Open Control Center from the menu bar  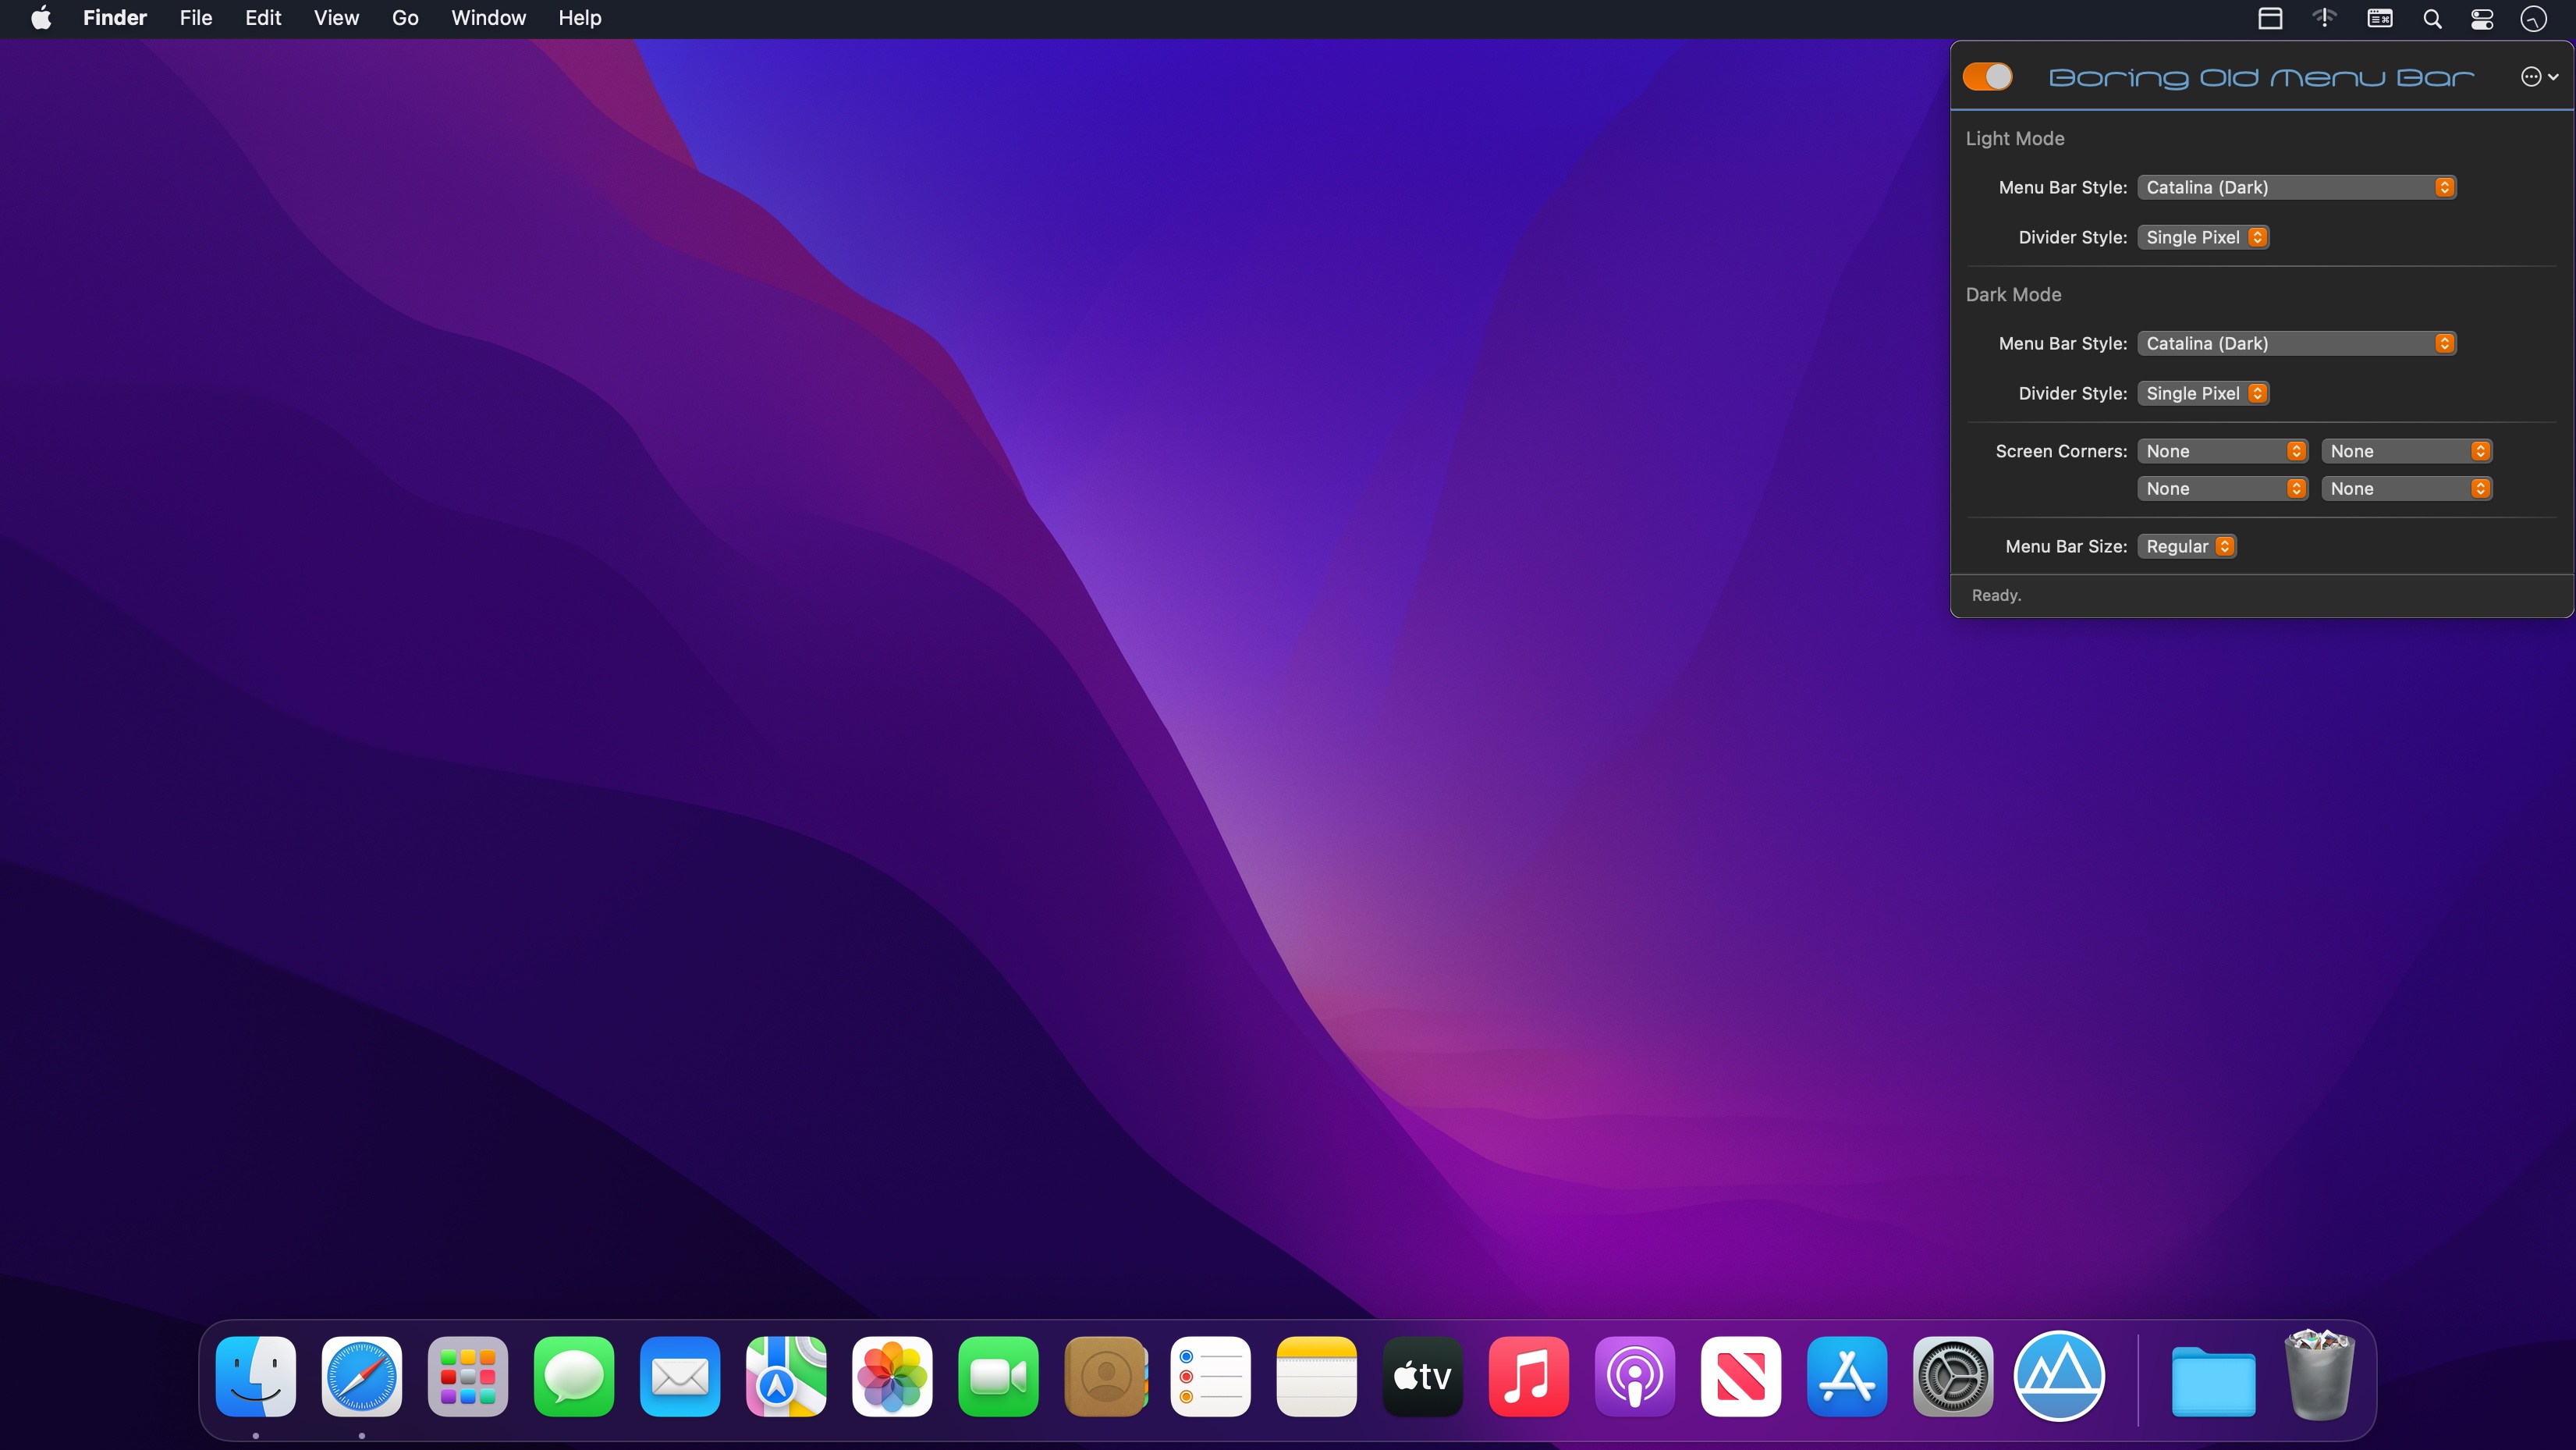pos(2482,18)
